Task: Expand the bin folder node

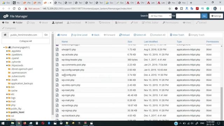Action: (x=7, y=87)
